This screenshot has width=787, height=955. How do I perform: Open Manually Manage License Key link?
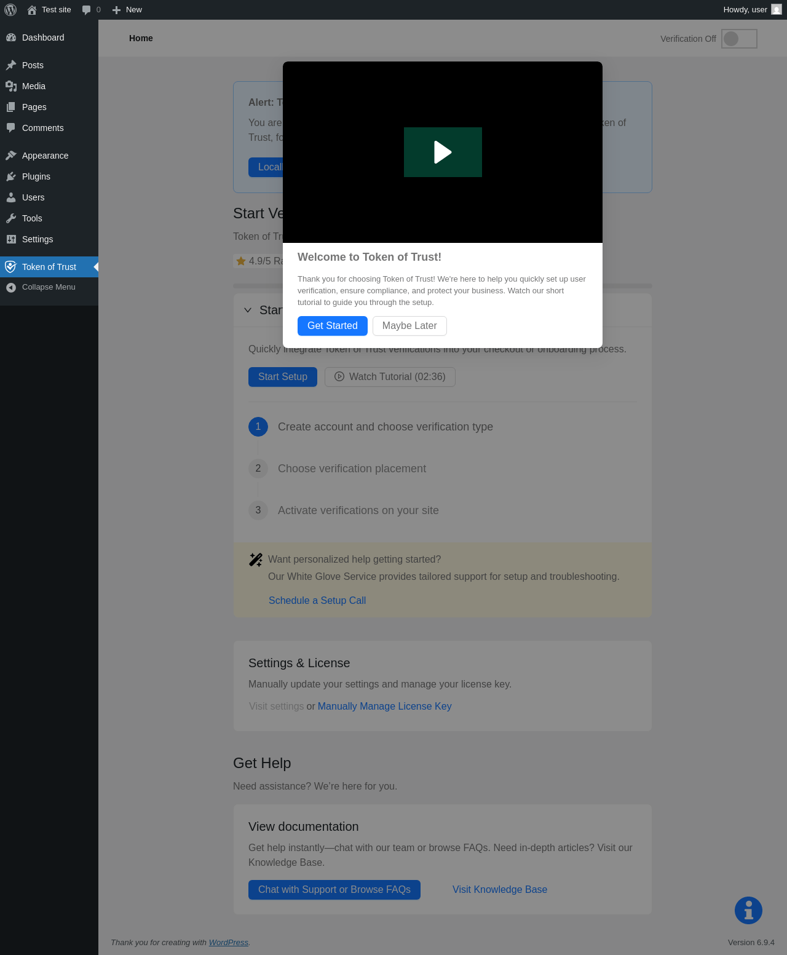click(x=385, y=707)
